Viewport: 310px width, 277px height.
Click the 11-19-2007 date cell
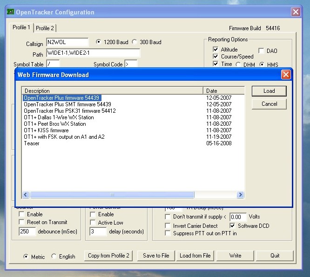[219, 137]
